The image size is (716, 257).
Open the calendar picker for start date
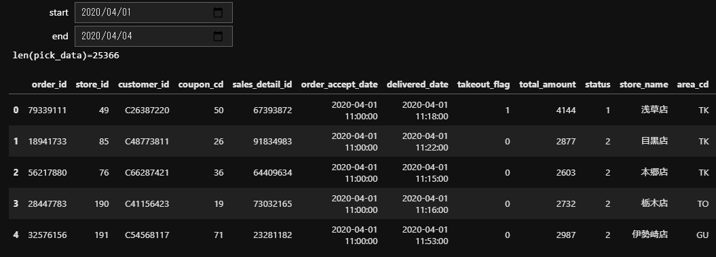218,13
